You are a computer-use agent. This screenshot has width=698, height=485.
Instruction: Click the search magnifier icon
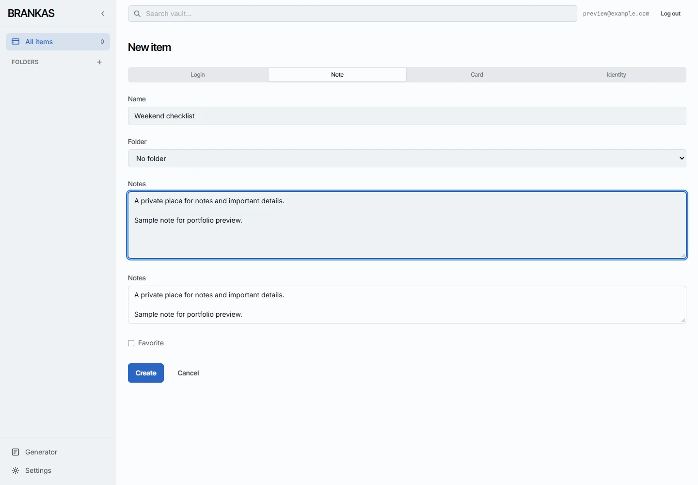coord(137,14)
